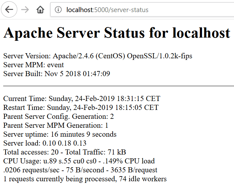Go to the browser home page icon

[40, 10]
